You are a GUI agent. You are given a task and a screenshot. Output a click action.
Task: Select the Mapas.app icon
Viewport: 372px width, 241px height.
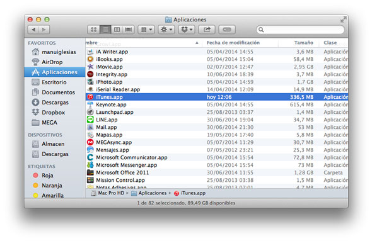90,135
